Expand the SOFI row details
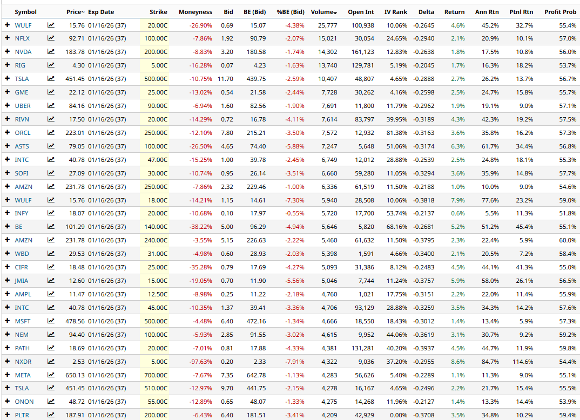This screenshot has width=580, height=420. pos(7,173)
